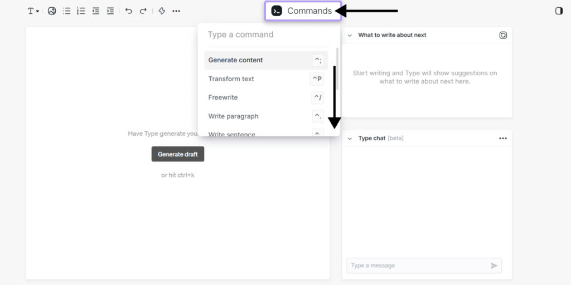
Task: Insert an image using the toolbar icon
Action: [x=52, y=11]
